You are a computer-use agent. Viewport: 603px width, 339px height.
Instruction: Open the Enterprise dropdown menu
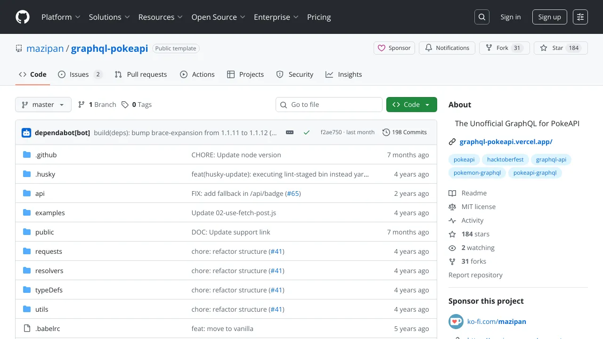click(x=276, y=17)
